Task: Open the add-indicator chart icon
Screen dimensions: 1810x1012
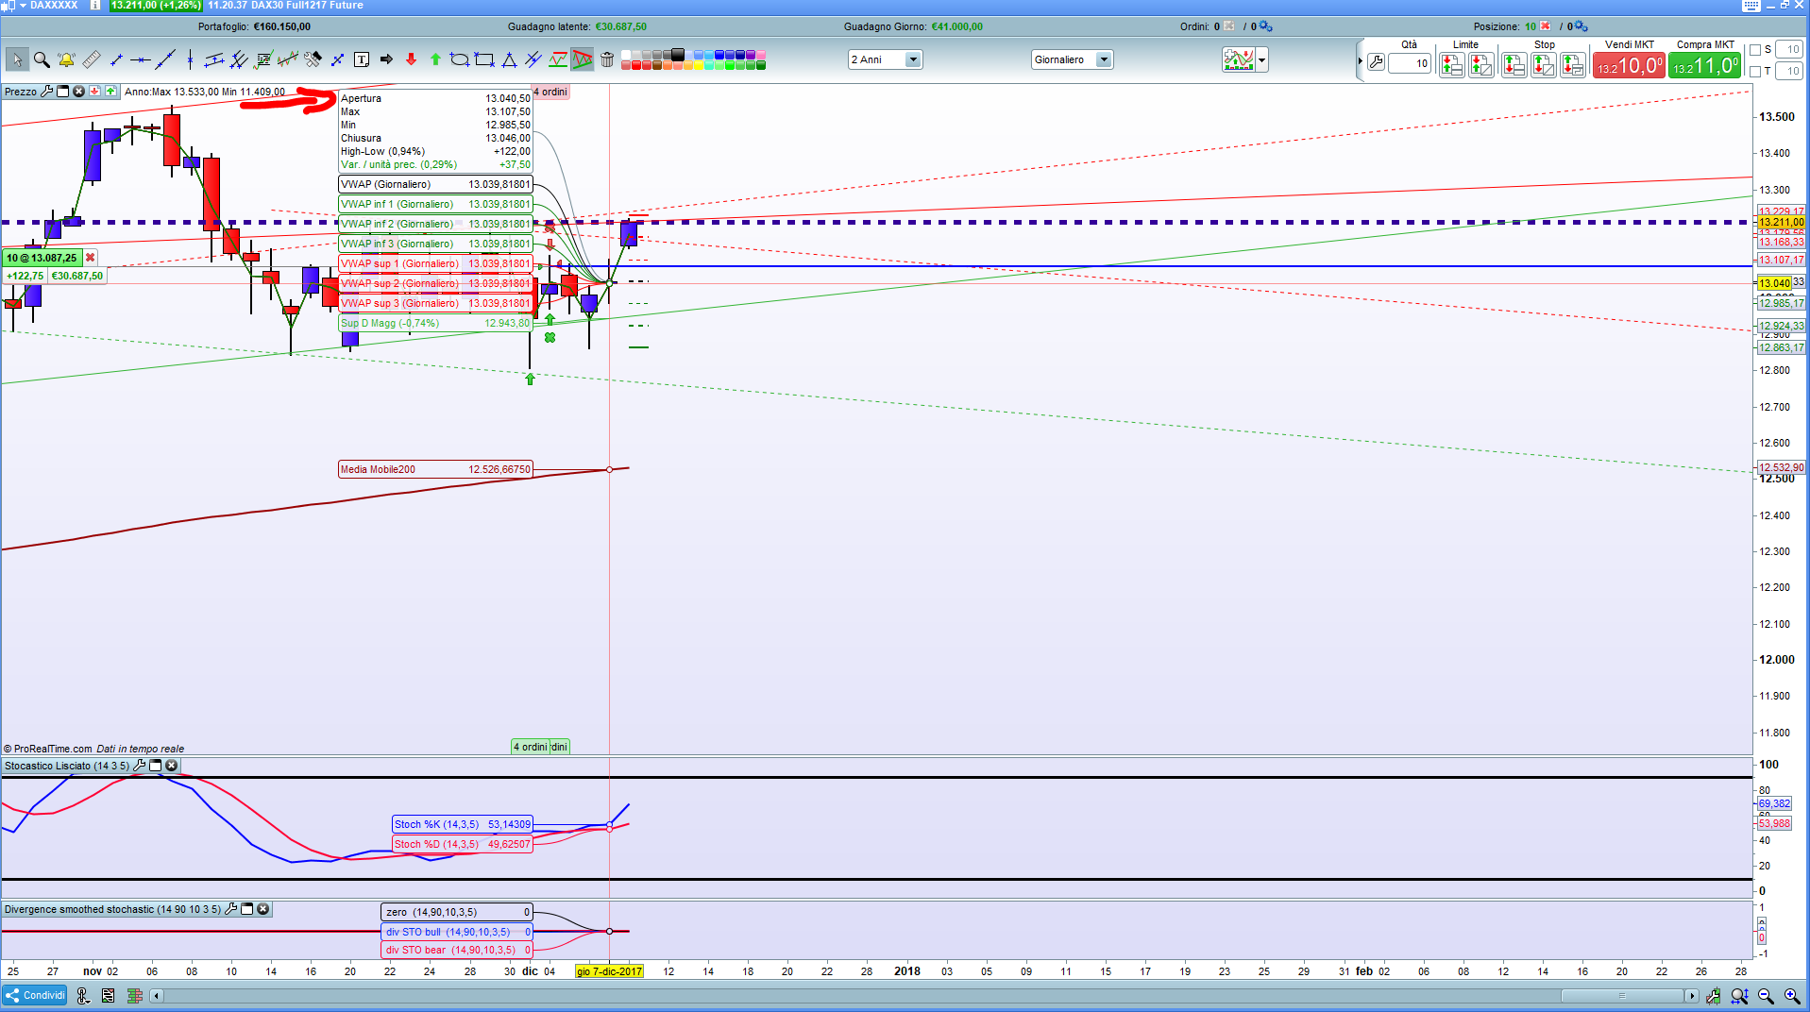Action: 1239,60
